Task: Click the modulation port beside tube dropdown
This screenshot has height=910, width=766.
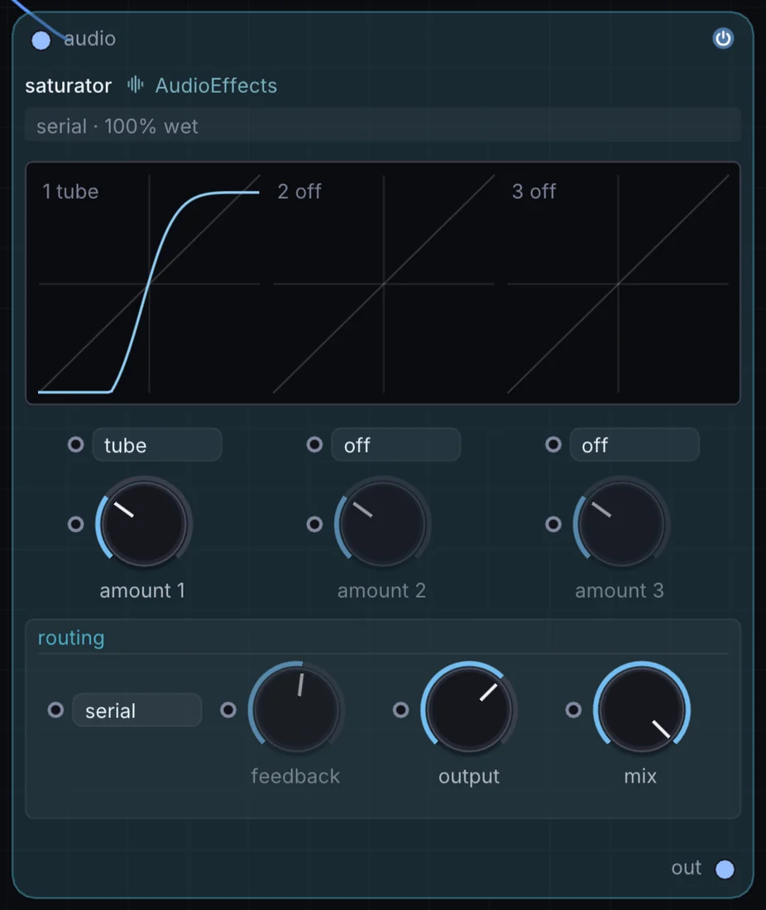Action: click(75, 444)
